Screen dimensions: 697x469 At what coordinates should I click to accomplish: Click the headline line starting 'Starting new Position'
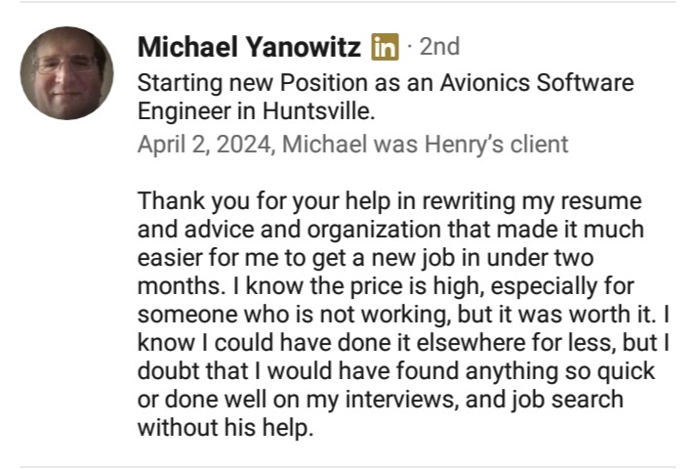(385, 83)
